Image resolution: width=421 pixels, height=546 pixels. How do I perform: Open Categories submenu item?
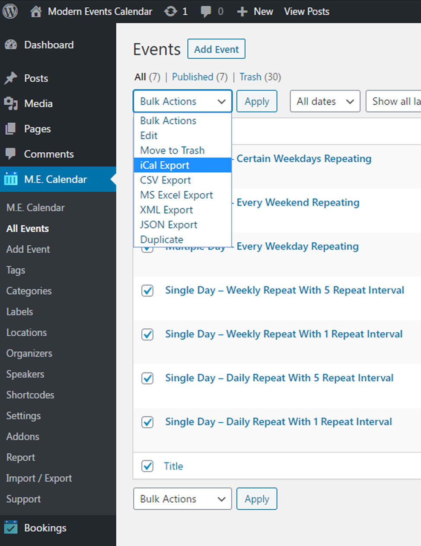tap(29, 291)
